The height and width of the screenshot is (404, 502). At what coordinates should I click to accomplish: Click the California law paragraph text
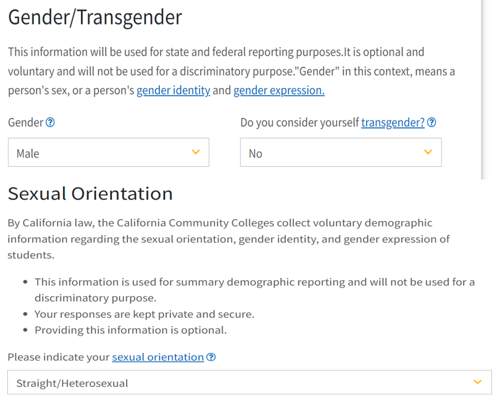[x=229, y=238]
